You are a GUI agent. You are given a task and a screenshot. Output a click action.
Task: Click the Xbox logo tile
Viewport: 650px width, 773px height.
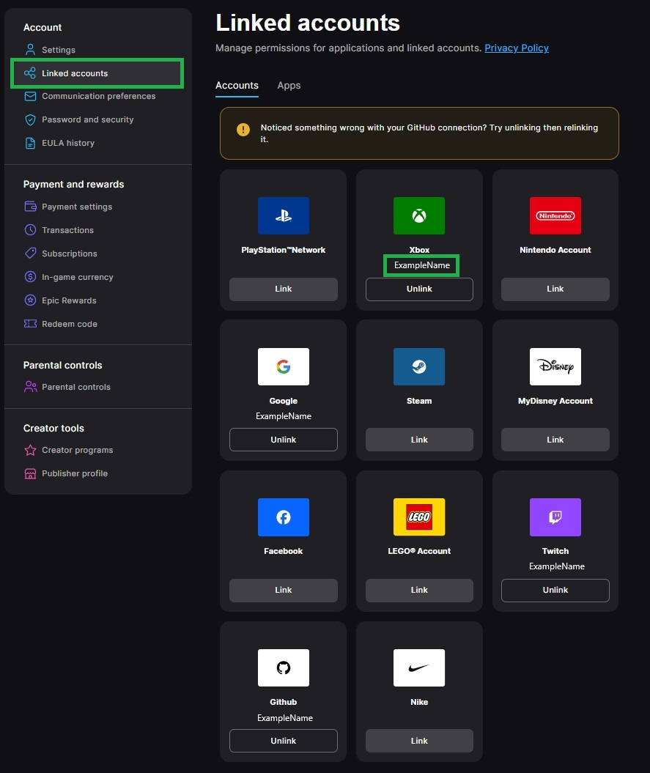(x=419, y=216)
